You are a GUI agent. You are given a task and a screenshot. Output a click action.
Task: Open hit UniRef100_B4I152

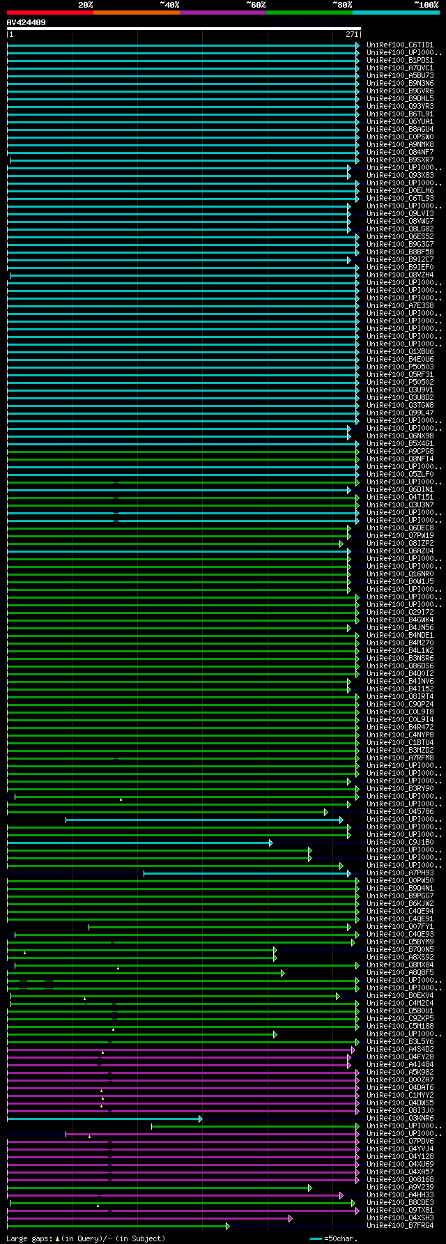click(x=400, y=689)
